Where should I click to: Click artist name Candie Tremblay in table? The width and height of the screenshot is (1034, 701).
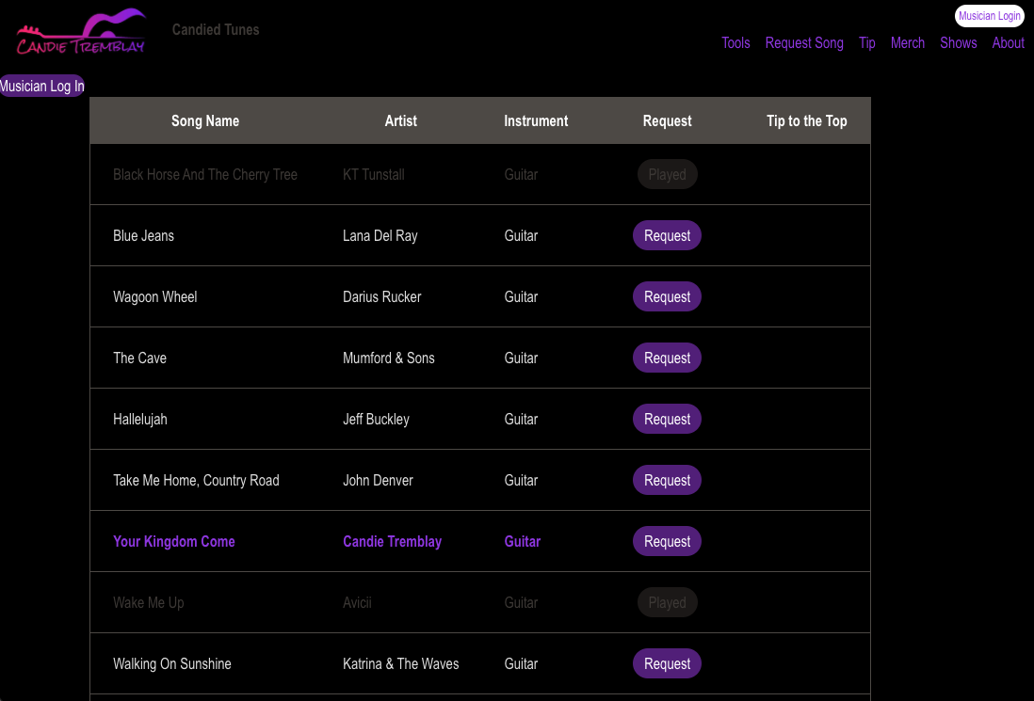392,542
